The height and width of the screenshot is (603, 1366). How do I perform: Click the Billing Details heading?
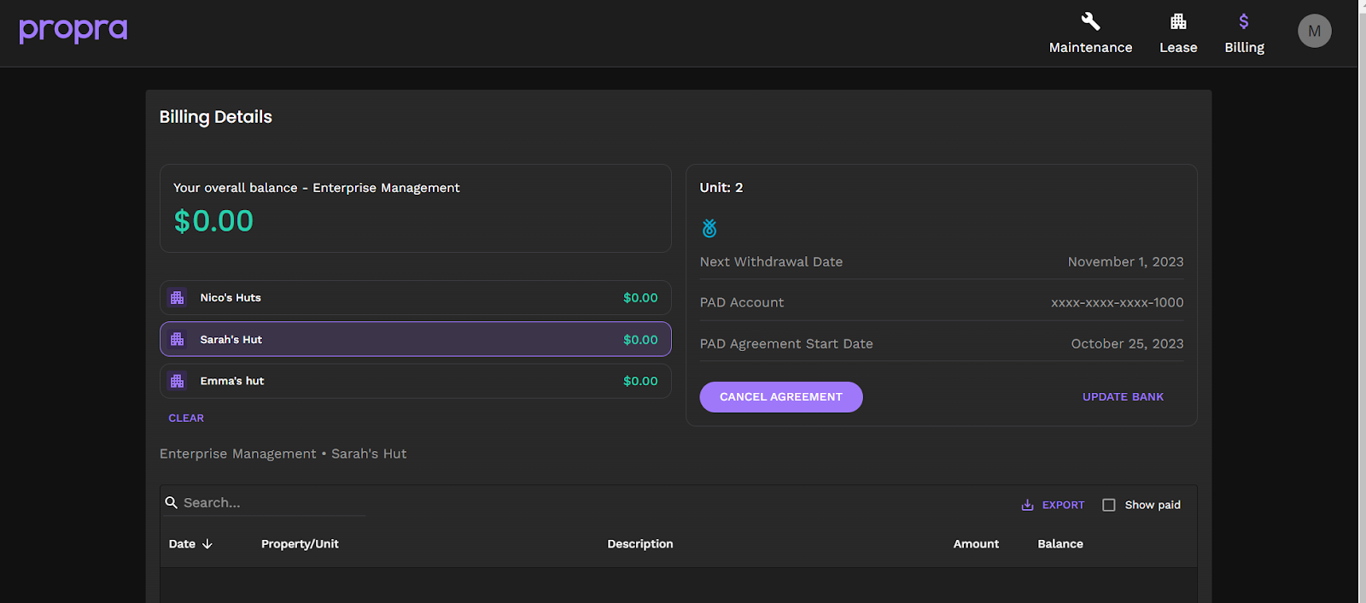click(x=216, y=117)
